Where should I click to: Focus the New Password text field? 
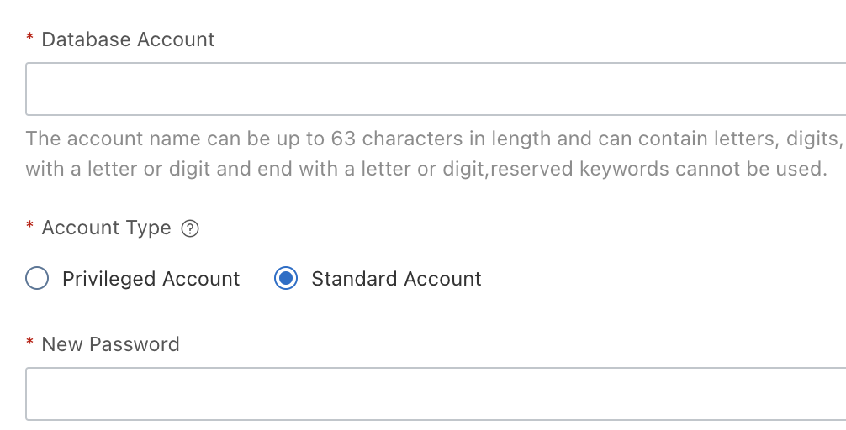click(436, 393)
